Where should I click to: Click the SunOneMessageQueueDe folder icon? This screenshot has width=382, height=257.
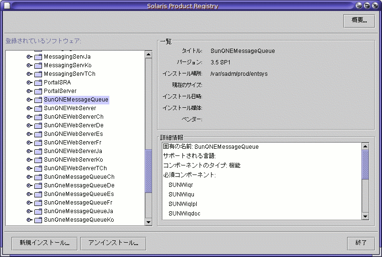pos(38,185)
